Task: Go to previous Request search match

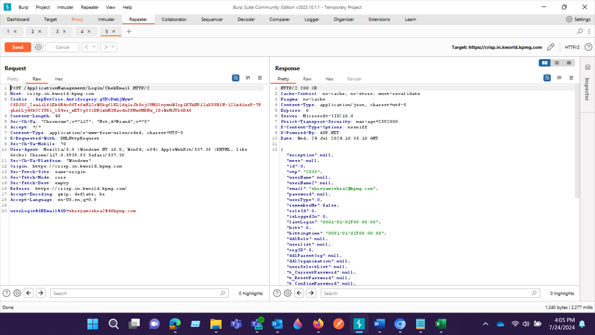Action: 29,293
